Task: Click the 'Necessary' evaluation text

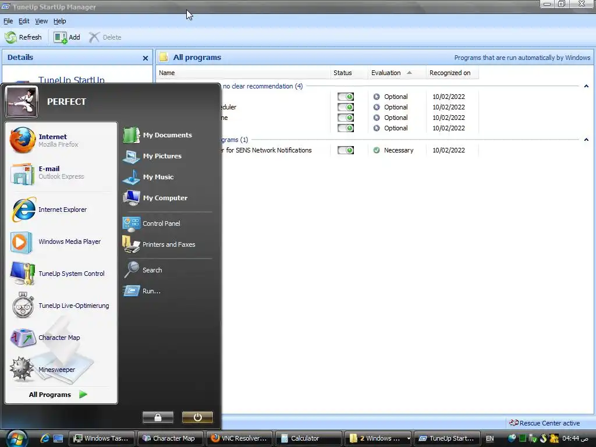Action: click(x=398, y=150)
